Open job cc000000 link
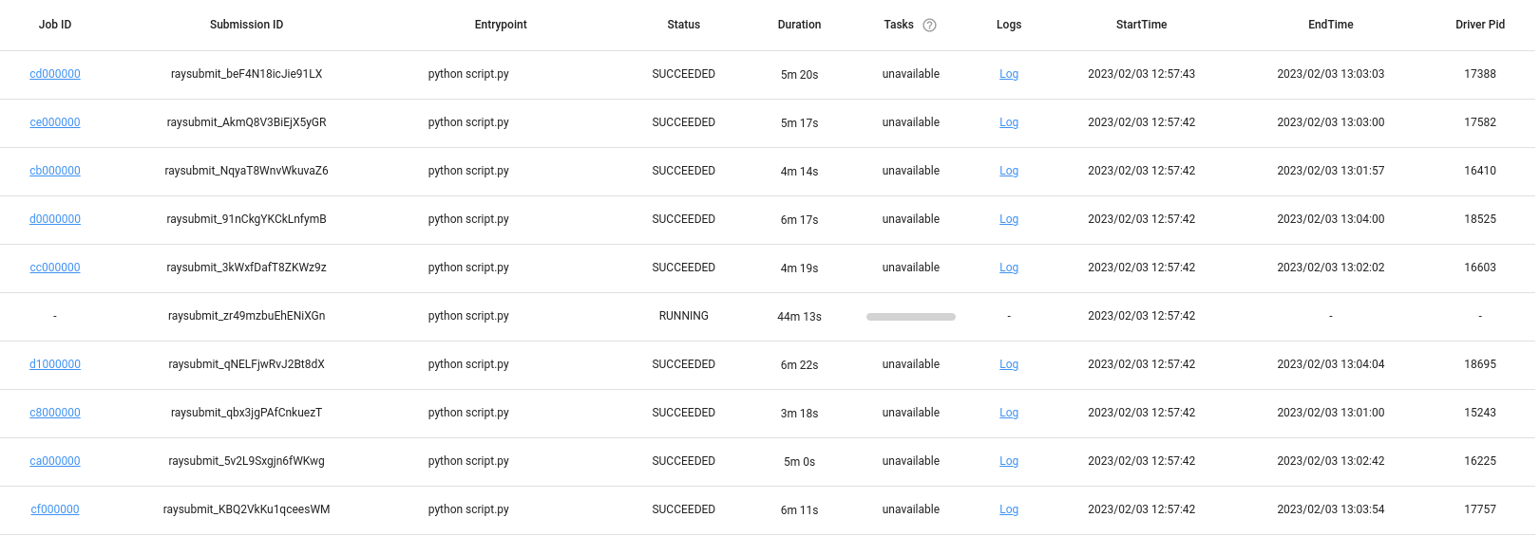The height and width of the screenshot is (536, 1540). (55, 268)
